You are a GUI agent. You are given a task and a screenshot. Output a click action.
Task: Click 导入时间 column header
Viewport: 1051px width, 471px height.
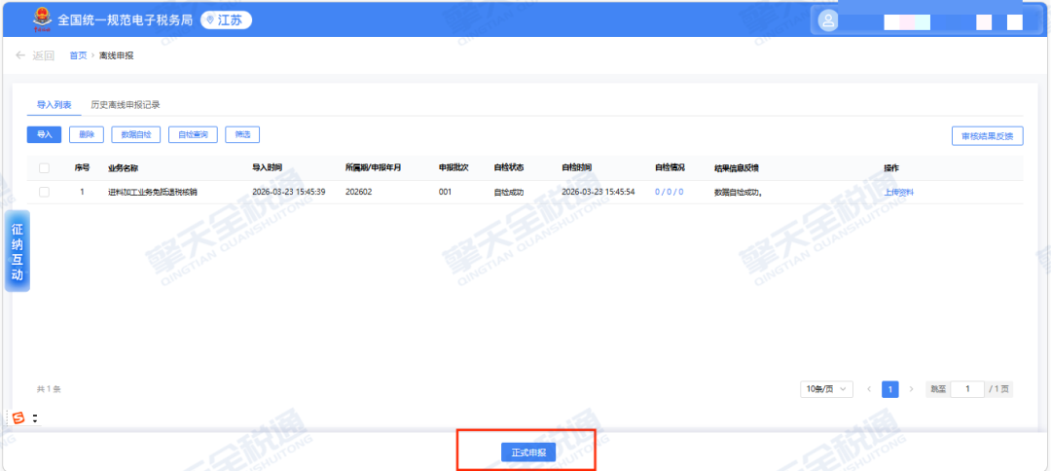pyautogui.click(x=267, y=167)
